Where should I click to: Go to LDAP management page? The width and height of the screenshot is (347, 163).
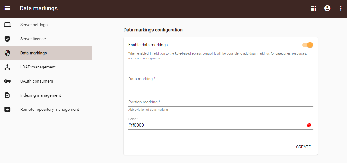pyautogui.click(x=38, y=67)
